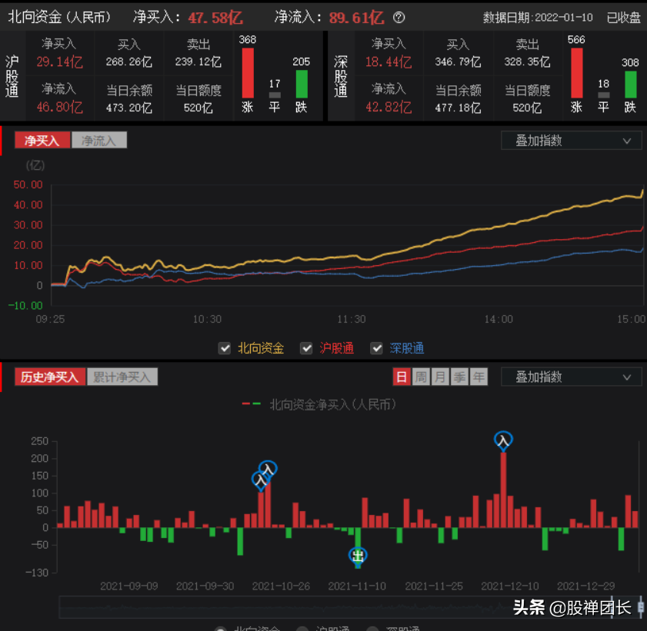
Task: Click the 沪股通 29.14亿 net buy value
Action: point(59,61)
